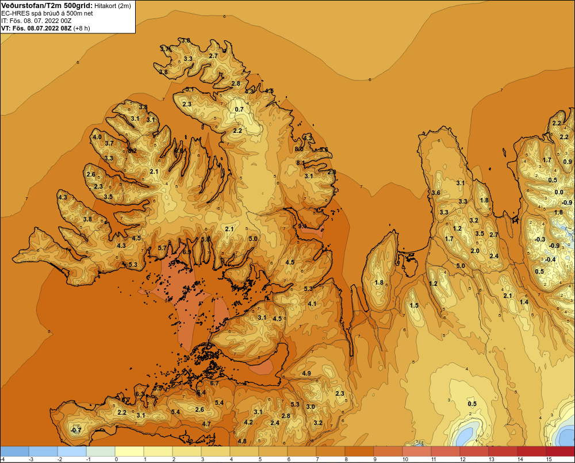Click the '-0.4' temperature value
575x463 pixels.
point(550,259)
